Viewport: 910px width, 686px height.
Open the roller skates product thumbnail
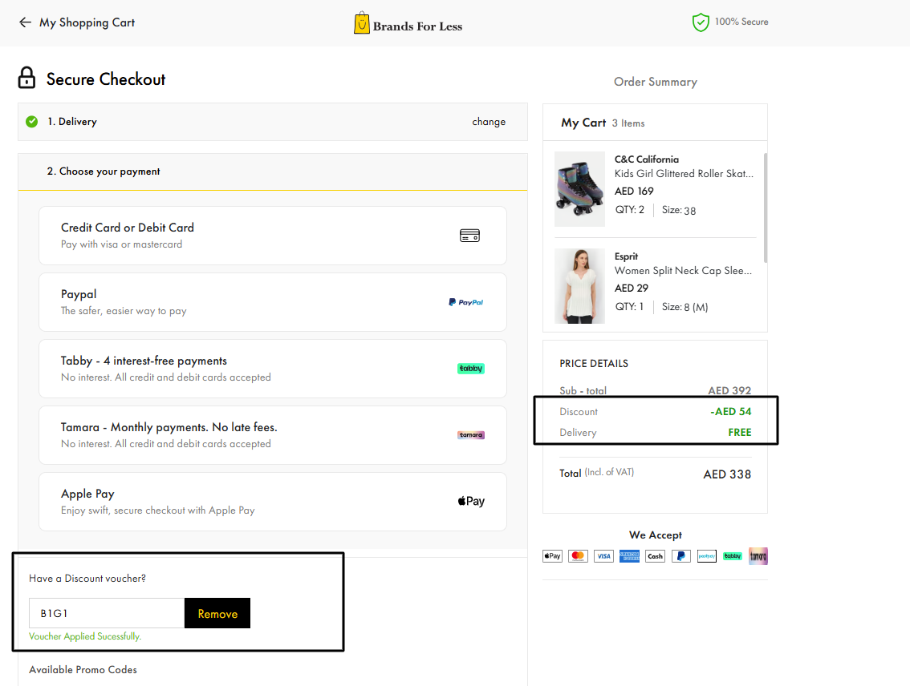(579, 189)
